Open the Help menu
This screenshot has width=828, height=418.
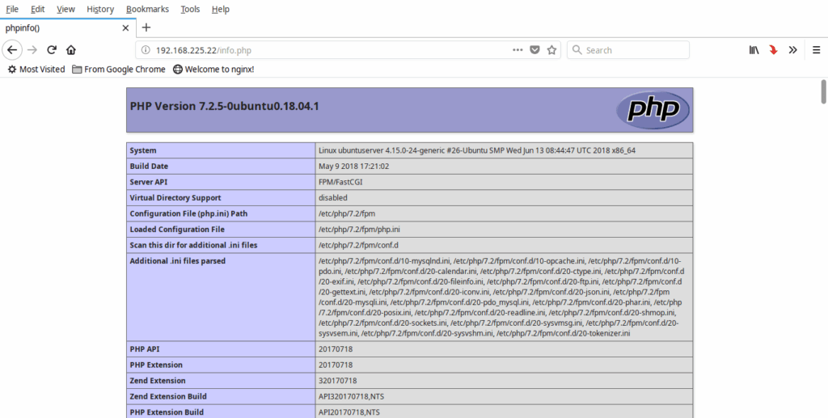(x=220, y=9)
